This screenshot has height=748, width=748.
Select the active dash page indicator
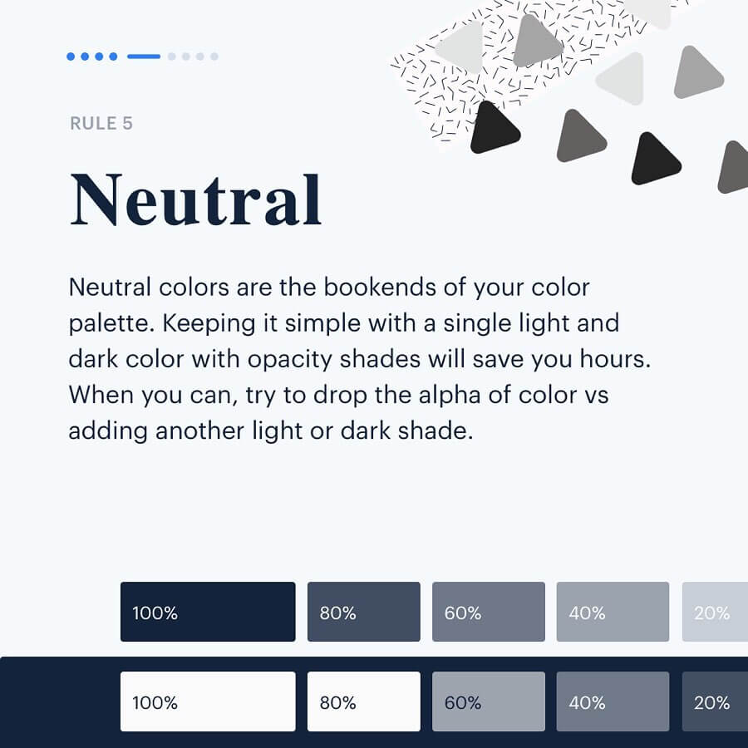pyautogui.click(x=144, y=57)
